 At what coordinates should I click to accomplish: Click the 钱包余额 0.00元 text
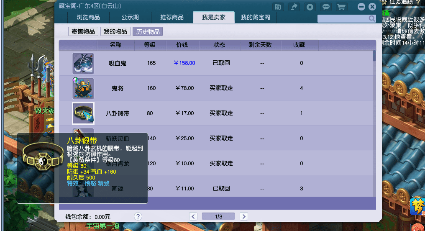pyautogui.click(x=88, y=217)
